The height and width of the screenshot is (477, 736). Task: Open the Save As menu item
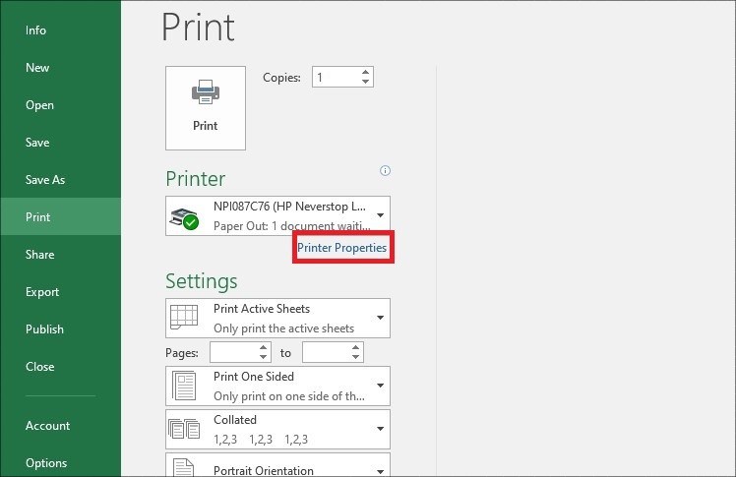coord(45,180)
